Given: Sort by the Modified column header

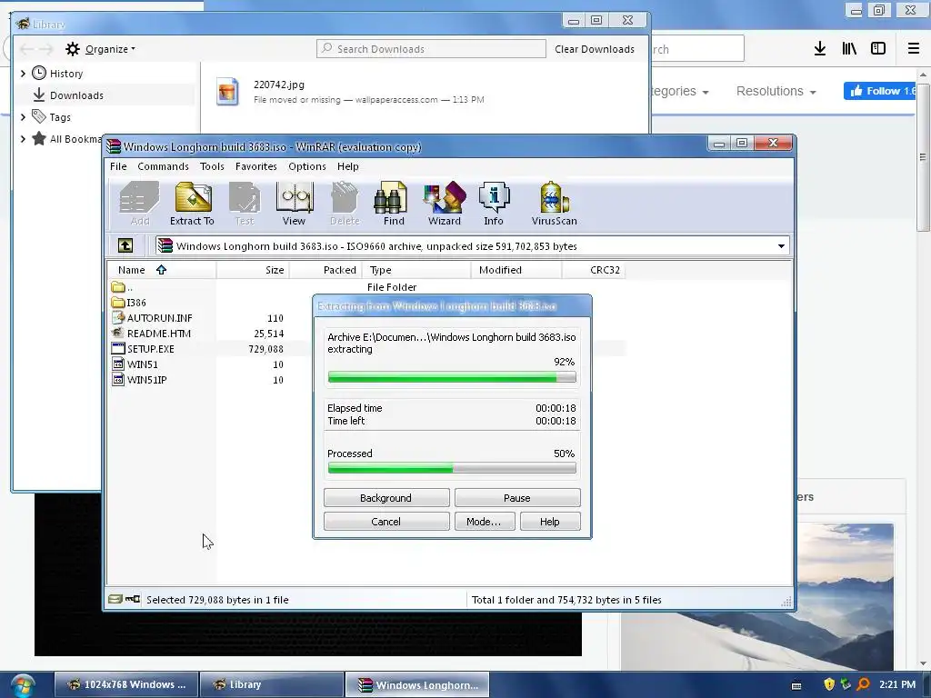Looking at the screenshot, I should click(516, 270).
